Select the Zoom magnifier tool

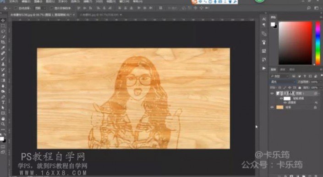click(x=3, y=124)
